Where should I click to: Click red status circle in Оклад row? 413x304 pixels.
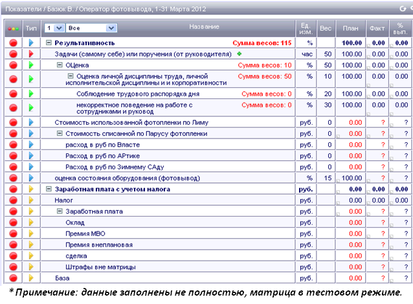[x=13, y=223]
